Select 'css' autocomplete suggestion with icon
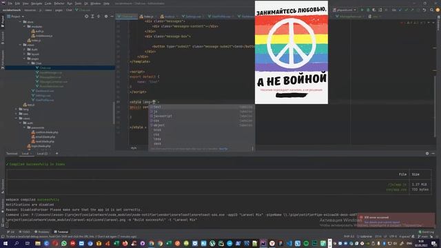441x248 pixels. pos(202,121)
